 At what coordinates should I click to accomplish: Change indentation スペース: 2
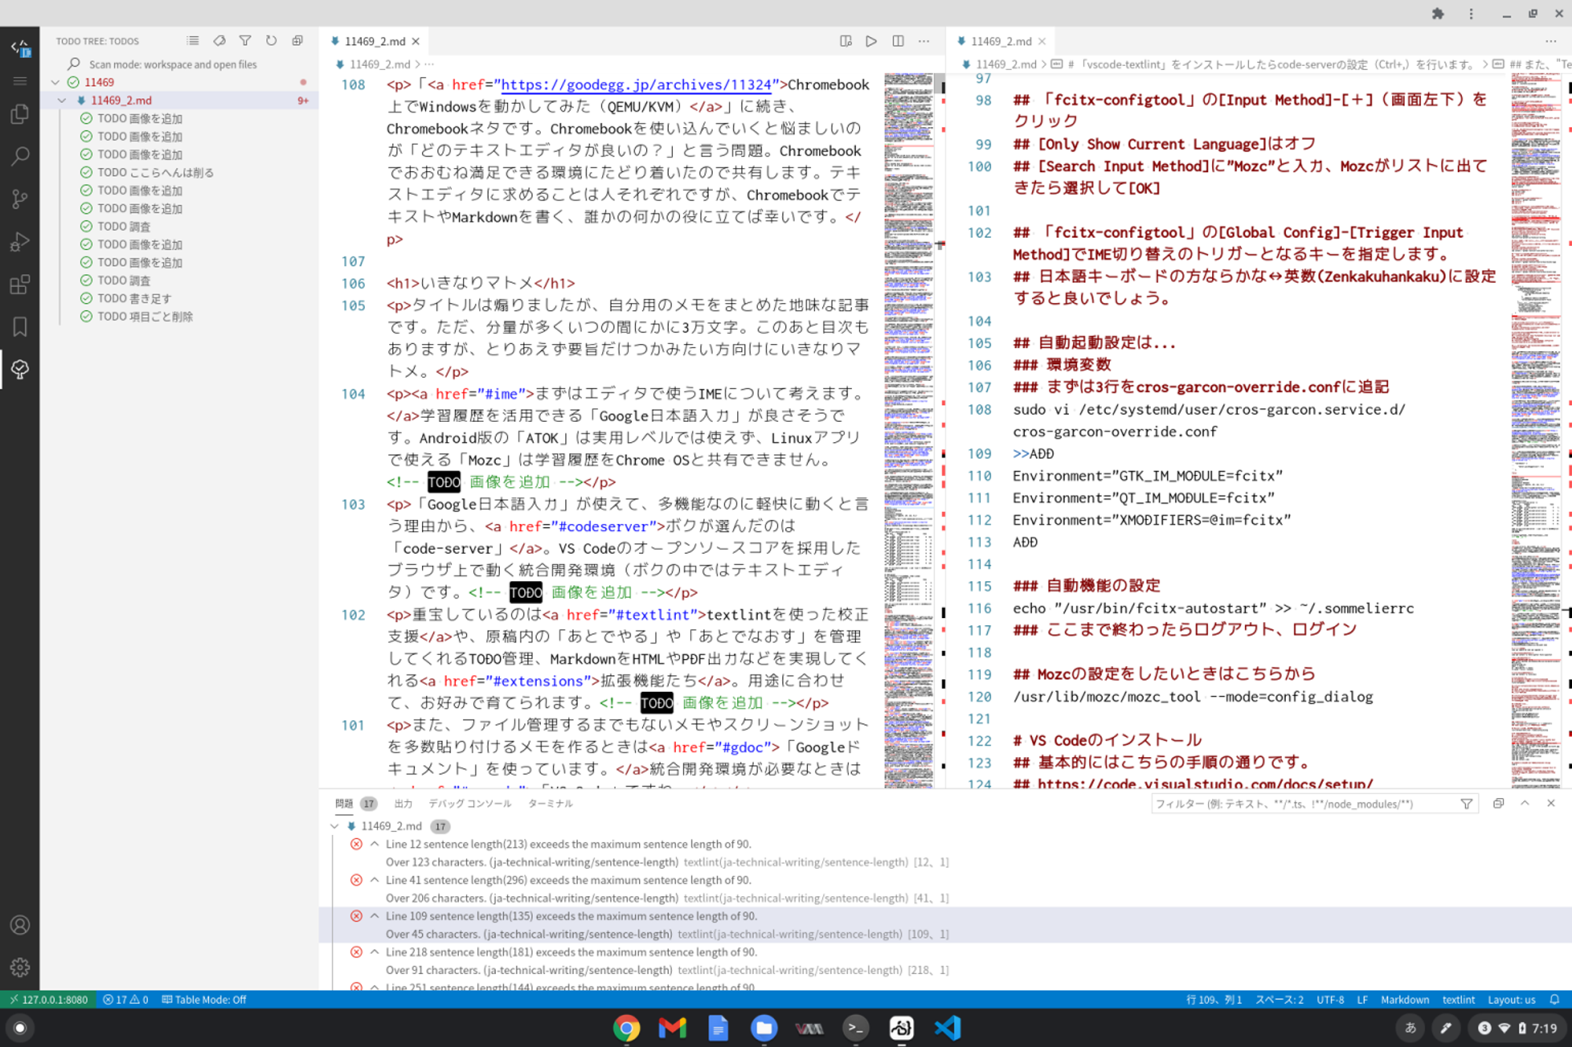pos(1279,1000)
